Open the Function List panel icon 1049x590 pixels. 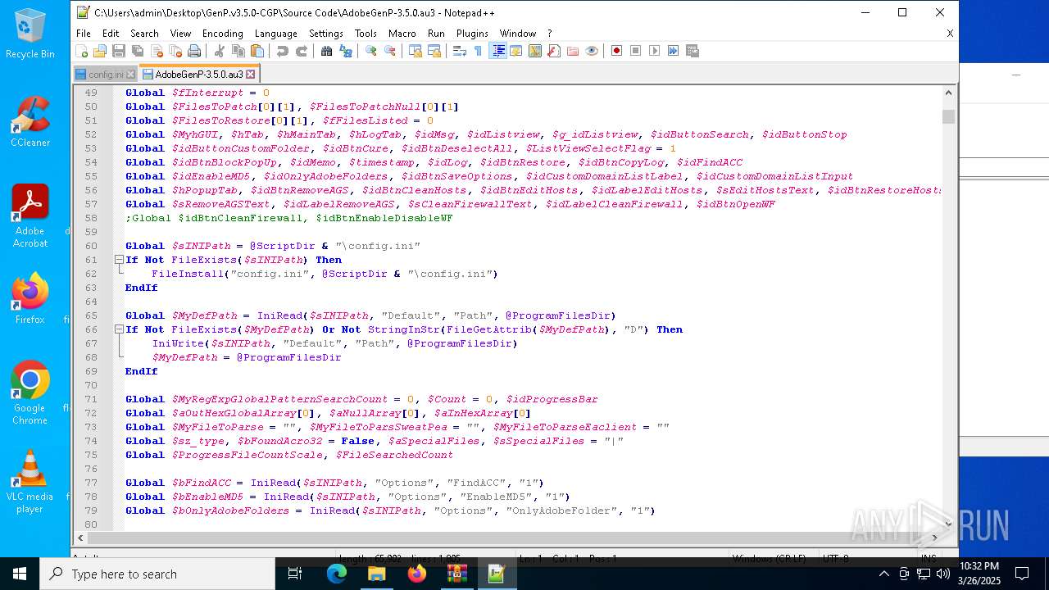click(554, 51)
